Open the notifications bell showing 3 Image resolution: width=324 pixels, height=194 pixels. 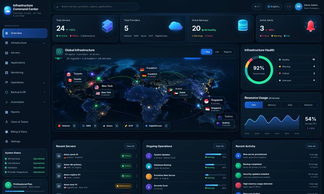(289, 7)
